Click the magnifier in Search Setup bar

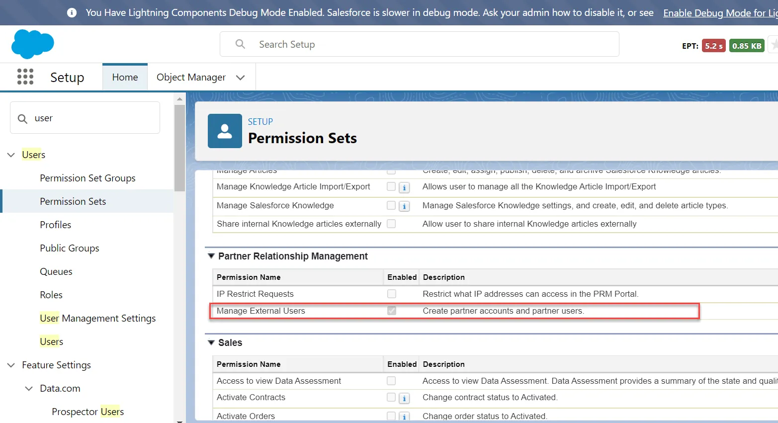(x=240, y=44)
